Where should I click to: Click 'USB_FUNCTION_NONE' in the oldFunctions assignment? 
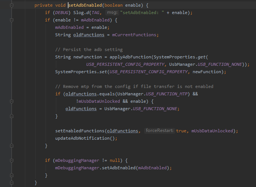click(155, 109)
